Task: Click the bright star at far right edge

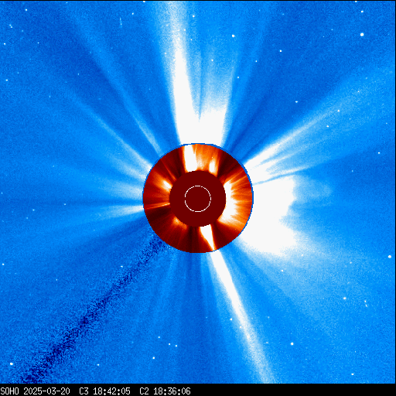Action: click(390, 257)
